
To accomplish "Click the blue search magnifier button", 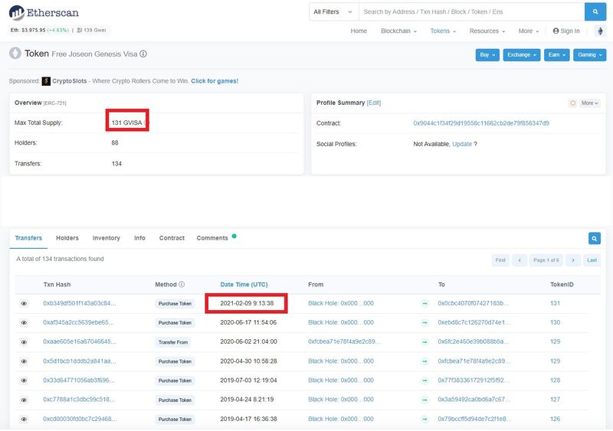I will (595, 11).
